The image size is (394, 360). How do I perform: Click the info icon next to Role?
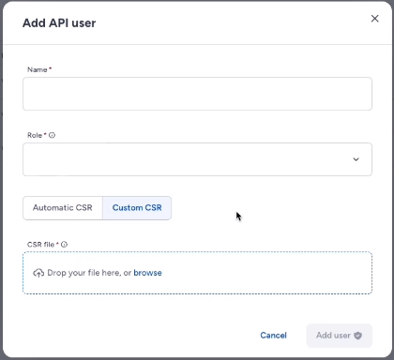click(x=52, y=135)
